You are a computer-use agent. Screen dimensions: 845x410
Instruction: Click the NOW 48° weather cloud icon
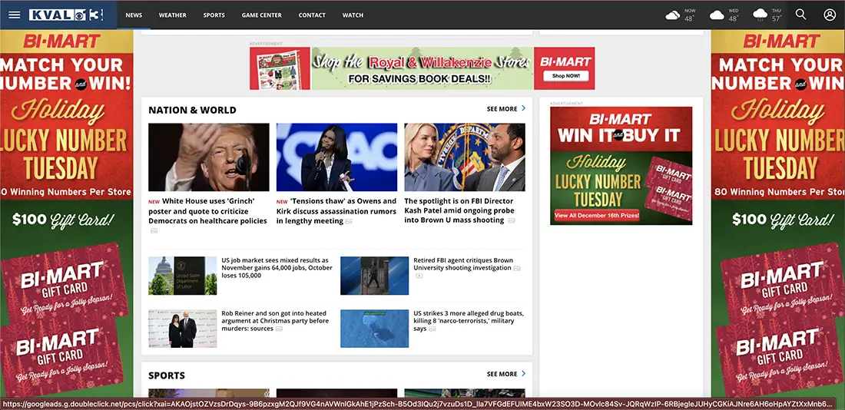(673, 15)
